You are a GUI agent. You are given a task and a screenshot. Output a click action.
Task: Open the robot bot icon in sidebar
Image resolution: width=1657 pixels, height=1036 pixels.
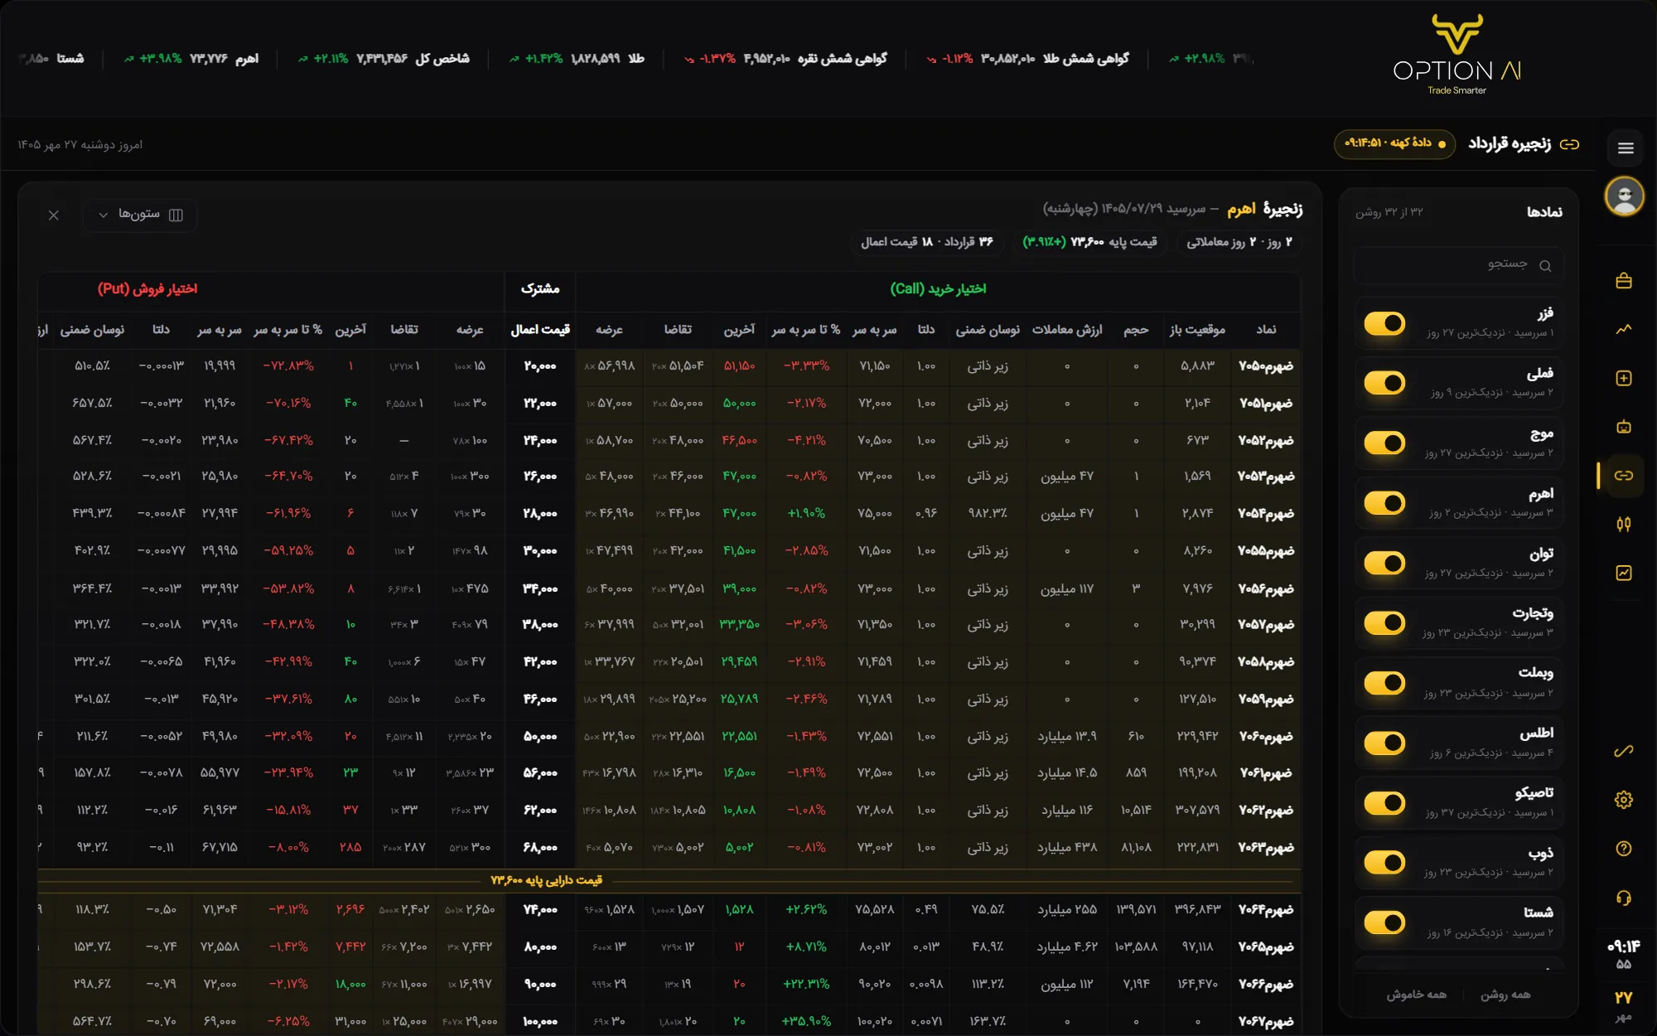(x=1624, y=427)
